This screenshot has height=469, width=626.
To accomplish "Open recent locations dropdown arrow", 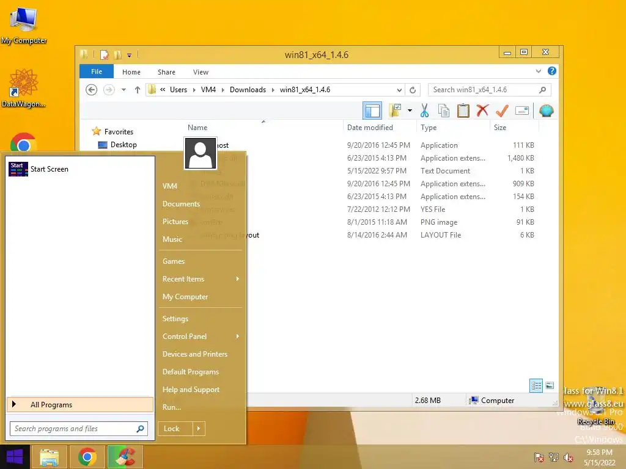I will tap(123, 90).
